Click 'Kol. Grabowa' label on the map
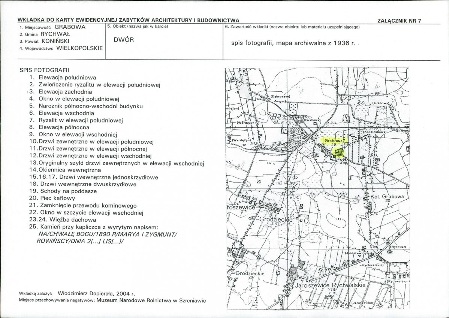This screenshot has height=318, width=449. [387, 197]
